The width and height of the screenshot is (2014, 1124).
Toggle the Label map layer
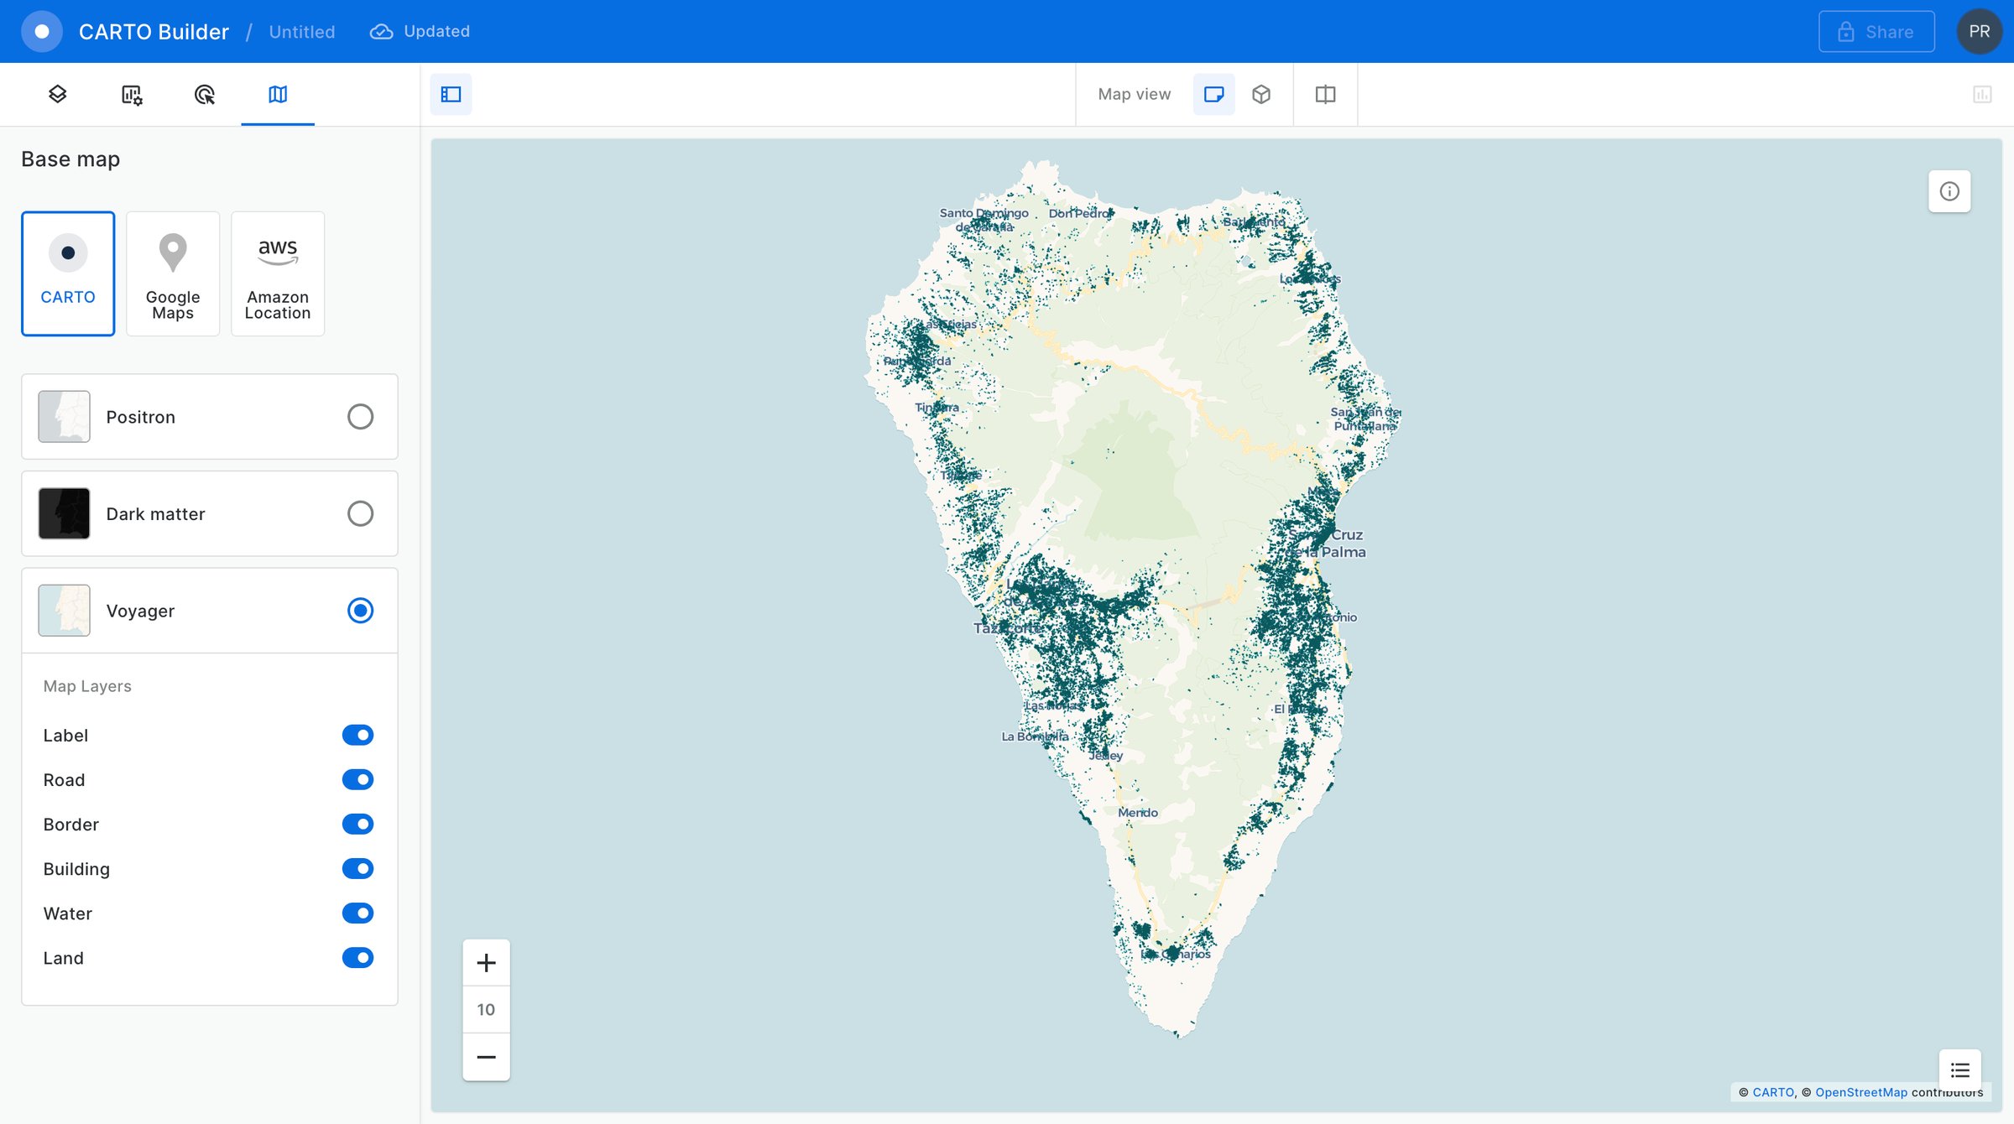pyautogui.click(x=357, y=735)
